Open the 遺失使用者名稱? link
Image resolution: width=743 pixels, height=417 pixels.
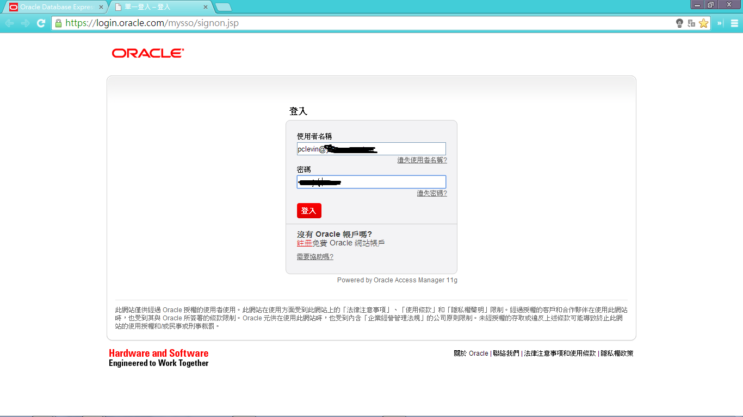click(x=422, y=160)
